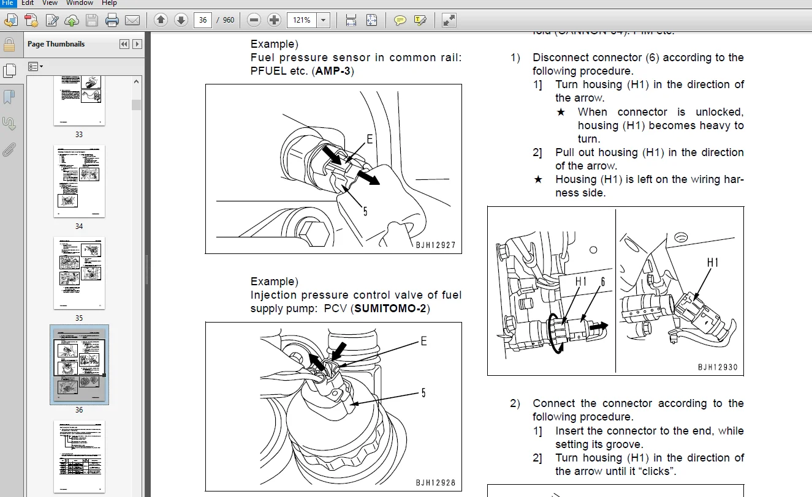
Task: Select the page 37 thumbnail
Action: [79, 457]
